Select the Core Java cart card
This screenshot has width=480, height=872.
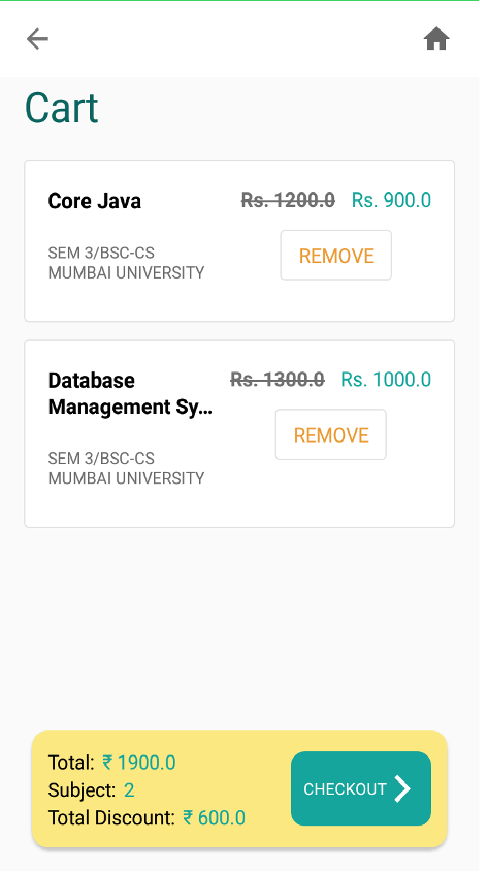pyautogui.click(x=239, y=241)
